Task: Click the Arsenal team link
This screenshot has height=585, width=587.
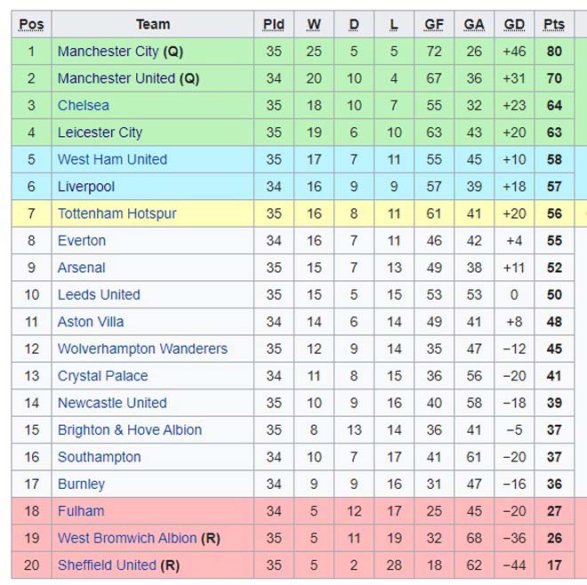Action: (x=81, y=268)
